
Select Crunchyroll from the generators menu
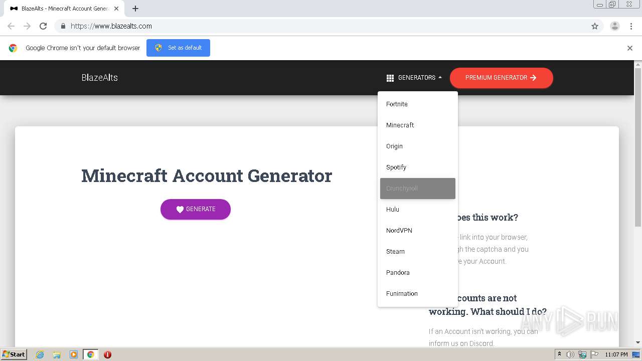[x=417, y=189]
